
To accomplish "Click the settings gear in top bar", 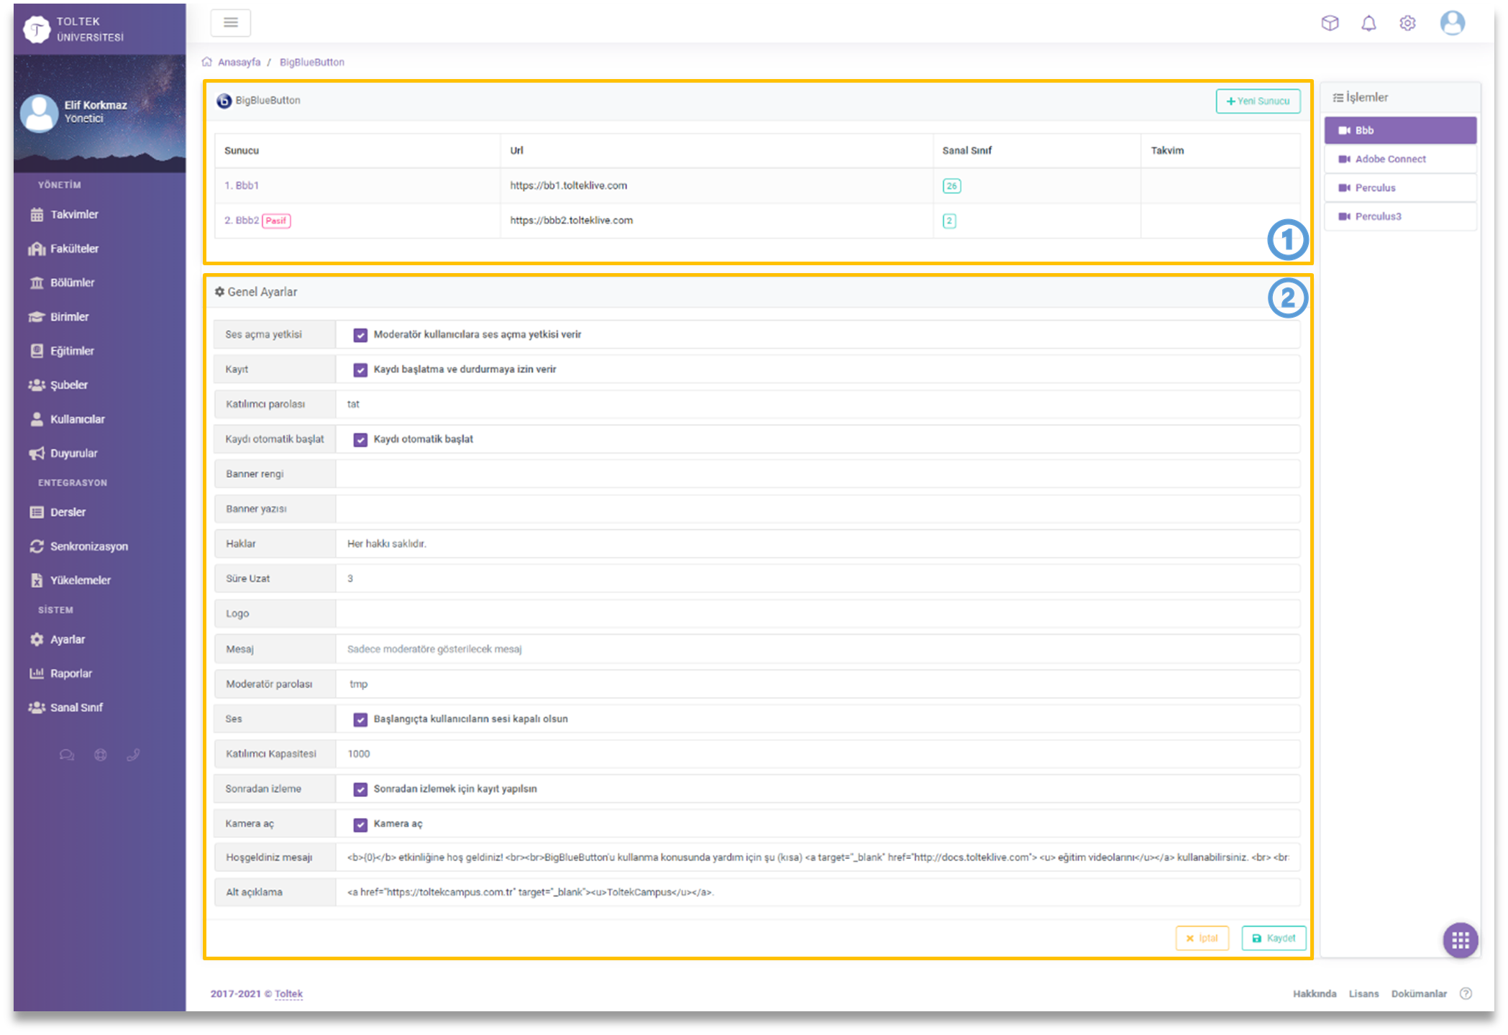I will pos(1407,24).
